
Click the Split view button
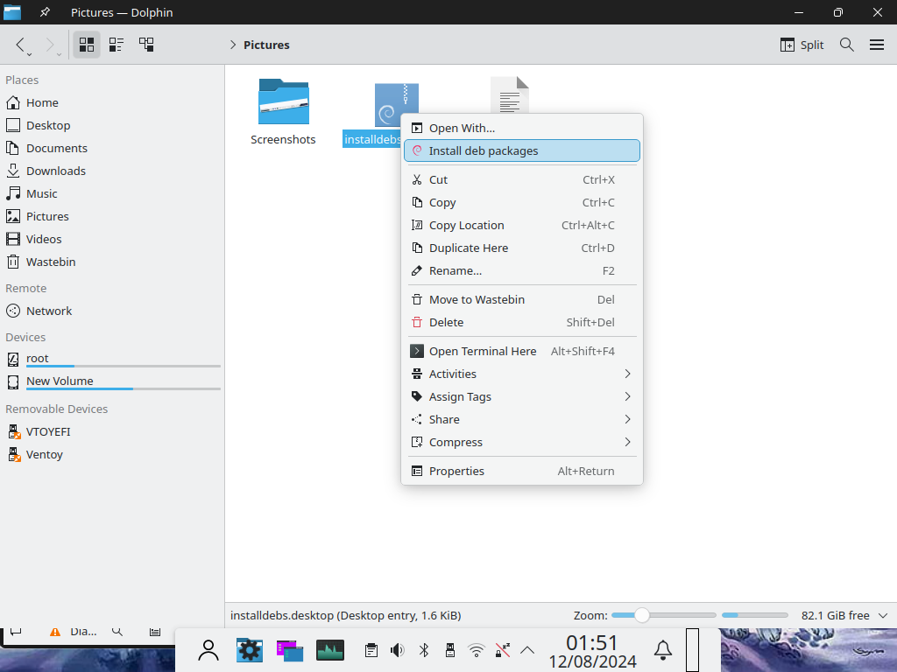coord(802,45)
